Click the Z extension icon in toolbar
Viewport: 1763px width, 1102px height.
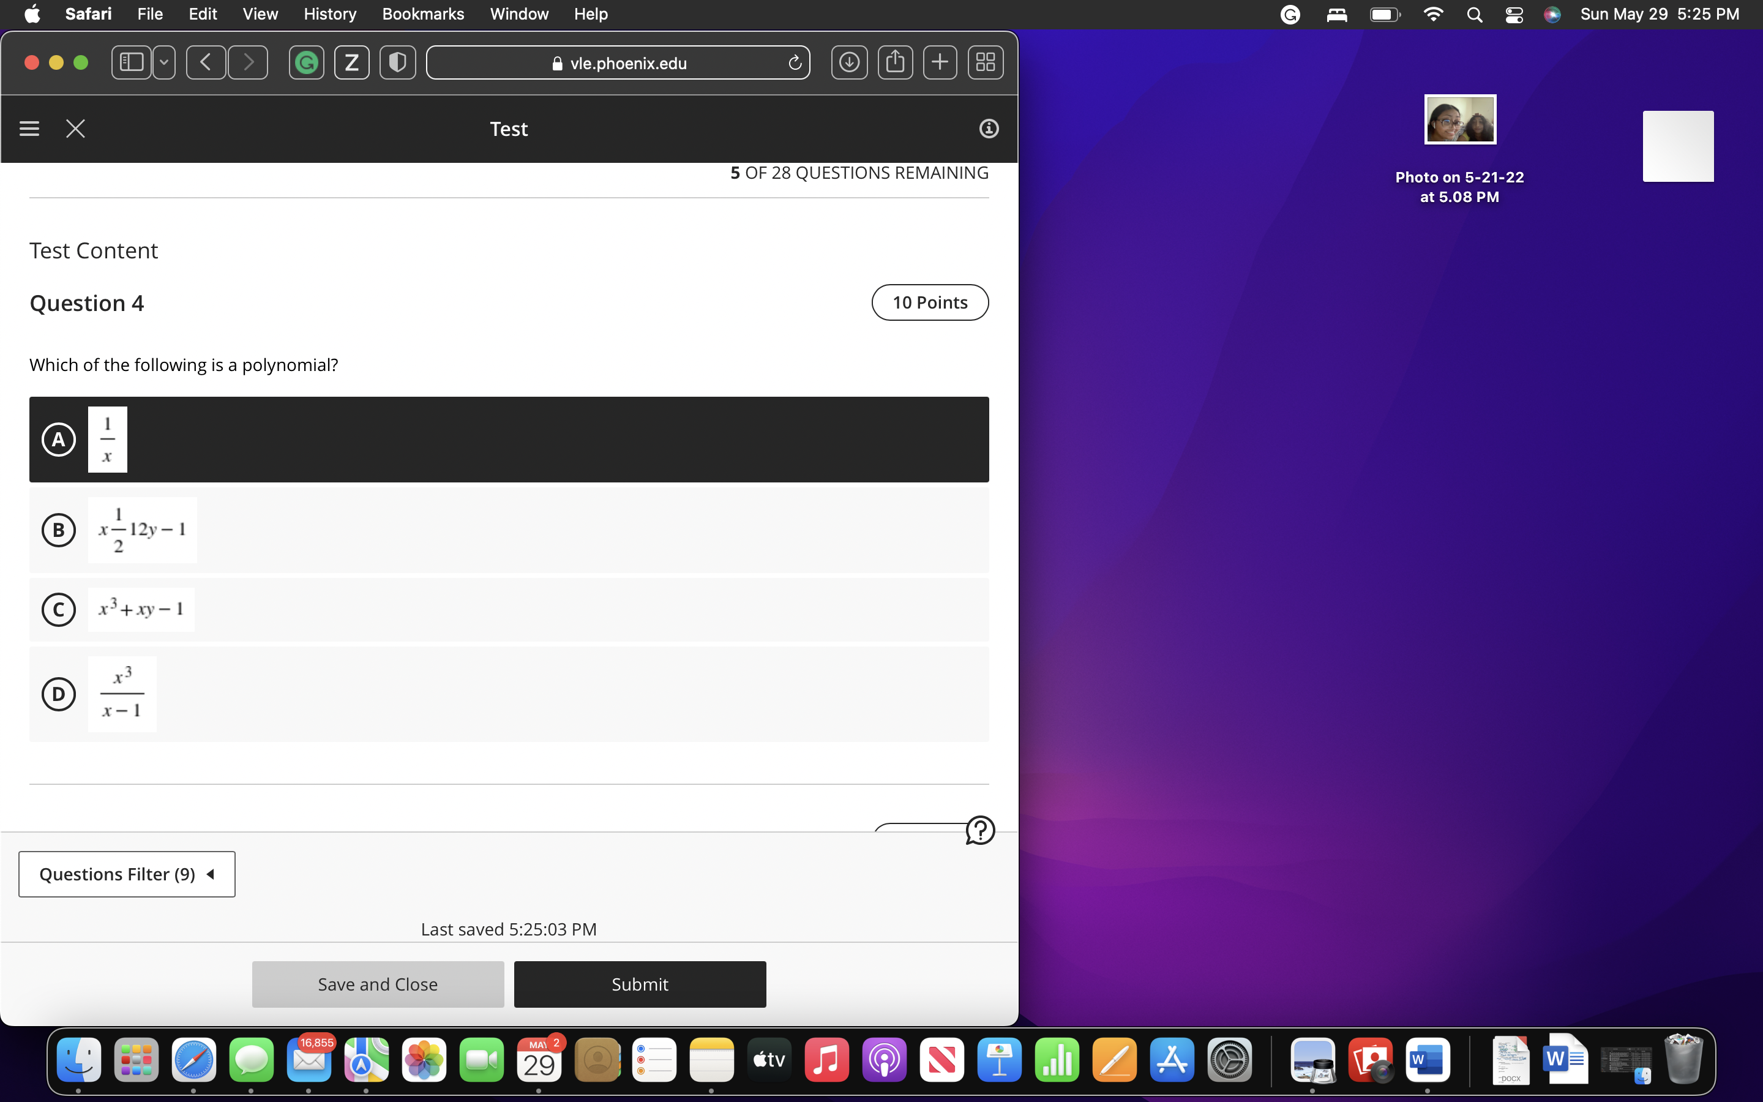(x=352, y=62)
